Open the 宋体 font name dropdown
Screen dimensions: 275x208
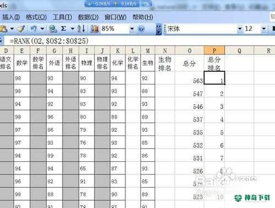[240, 29]
